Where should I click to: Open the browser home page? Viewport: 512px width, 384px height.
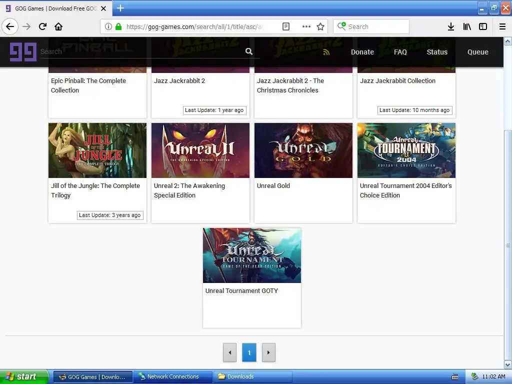[58, 26]
